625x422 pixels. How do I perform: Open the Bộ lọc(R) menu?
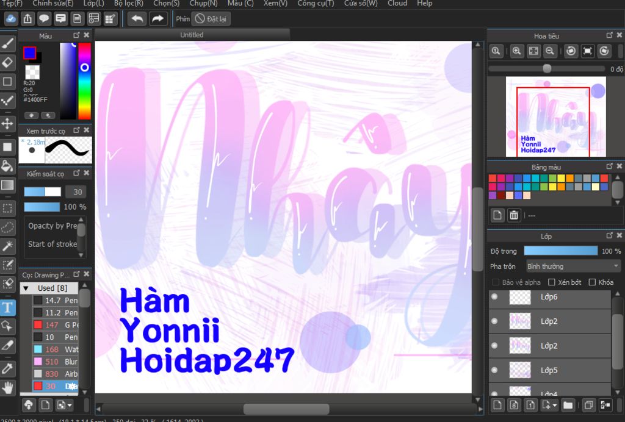click(129, 3)
